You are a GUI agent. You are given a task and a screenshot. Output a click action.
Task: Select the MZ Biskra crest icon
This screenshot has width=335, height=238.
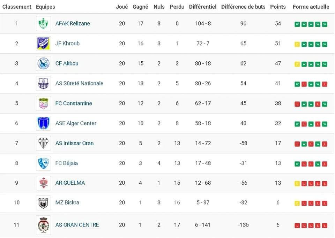(x=43, y=203)
